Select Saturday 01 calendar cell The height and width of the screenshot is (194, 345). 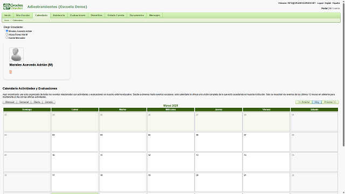(x=314, y=122)
